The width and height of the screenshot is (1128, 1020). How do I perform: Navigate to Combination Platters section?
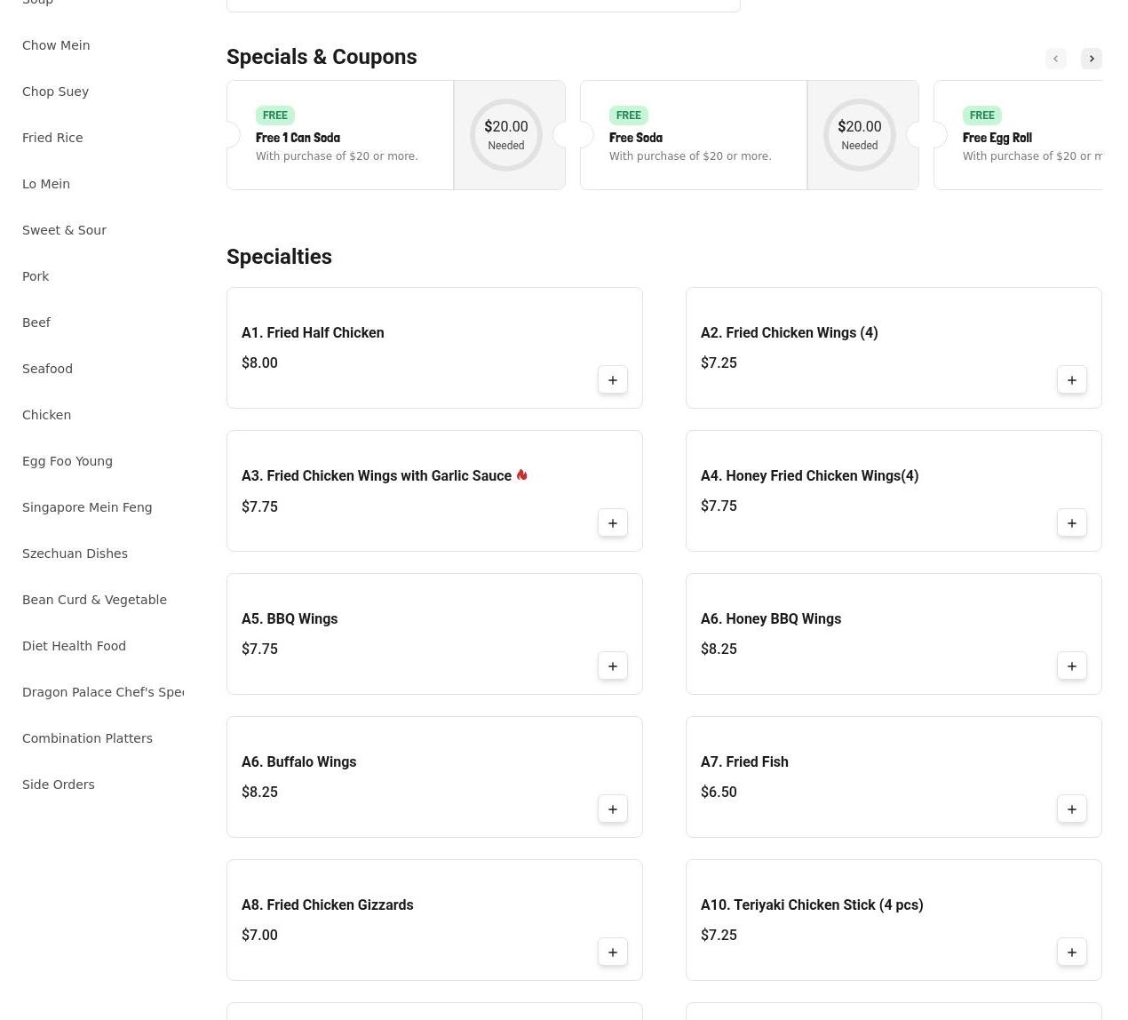tap(87, 738)
